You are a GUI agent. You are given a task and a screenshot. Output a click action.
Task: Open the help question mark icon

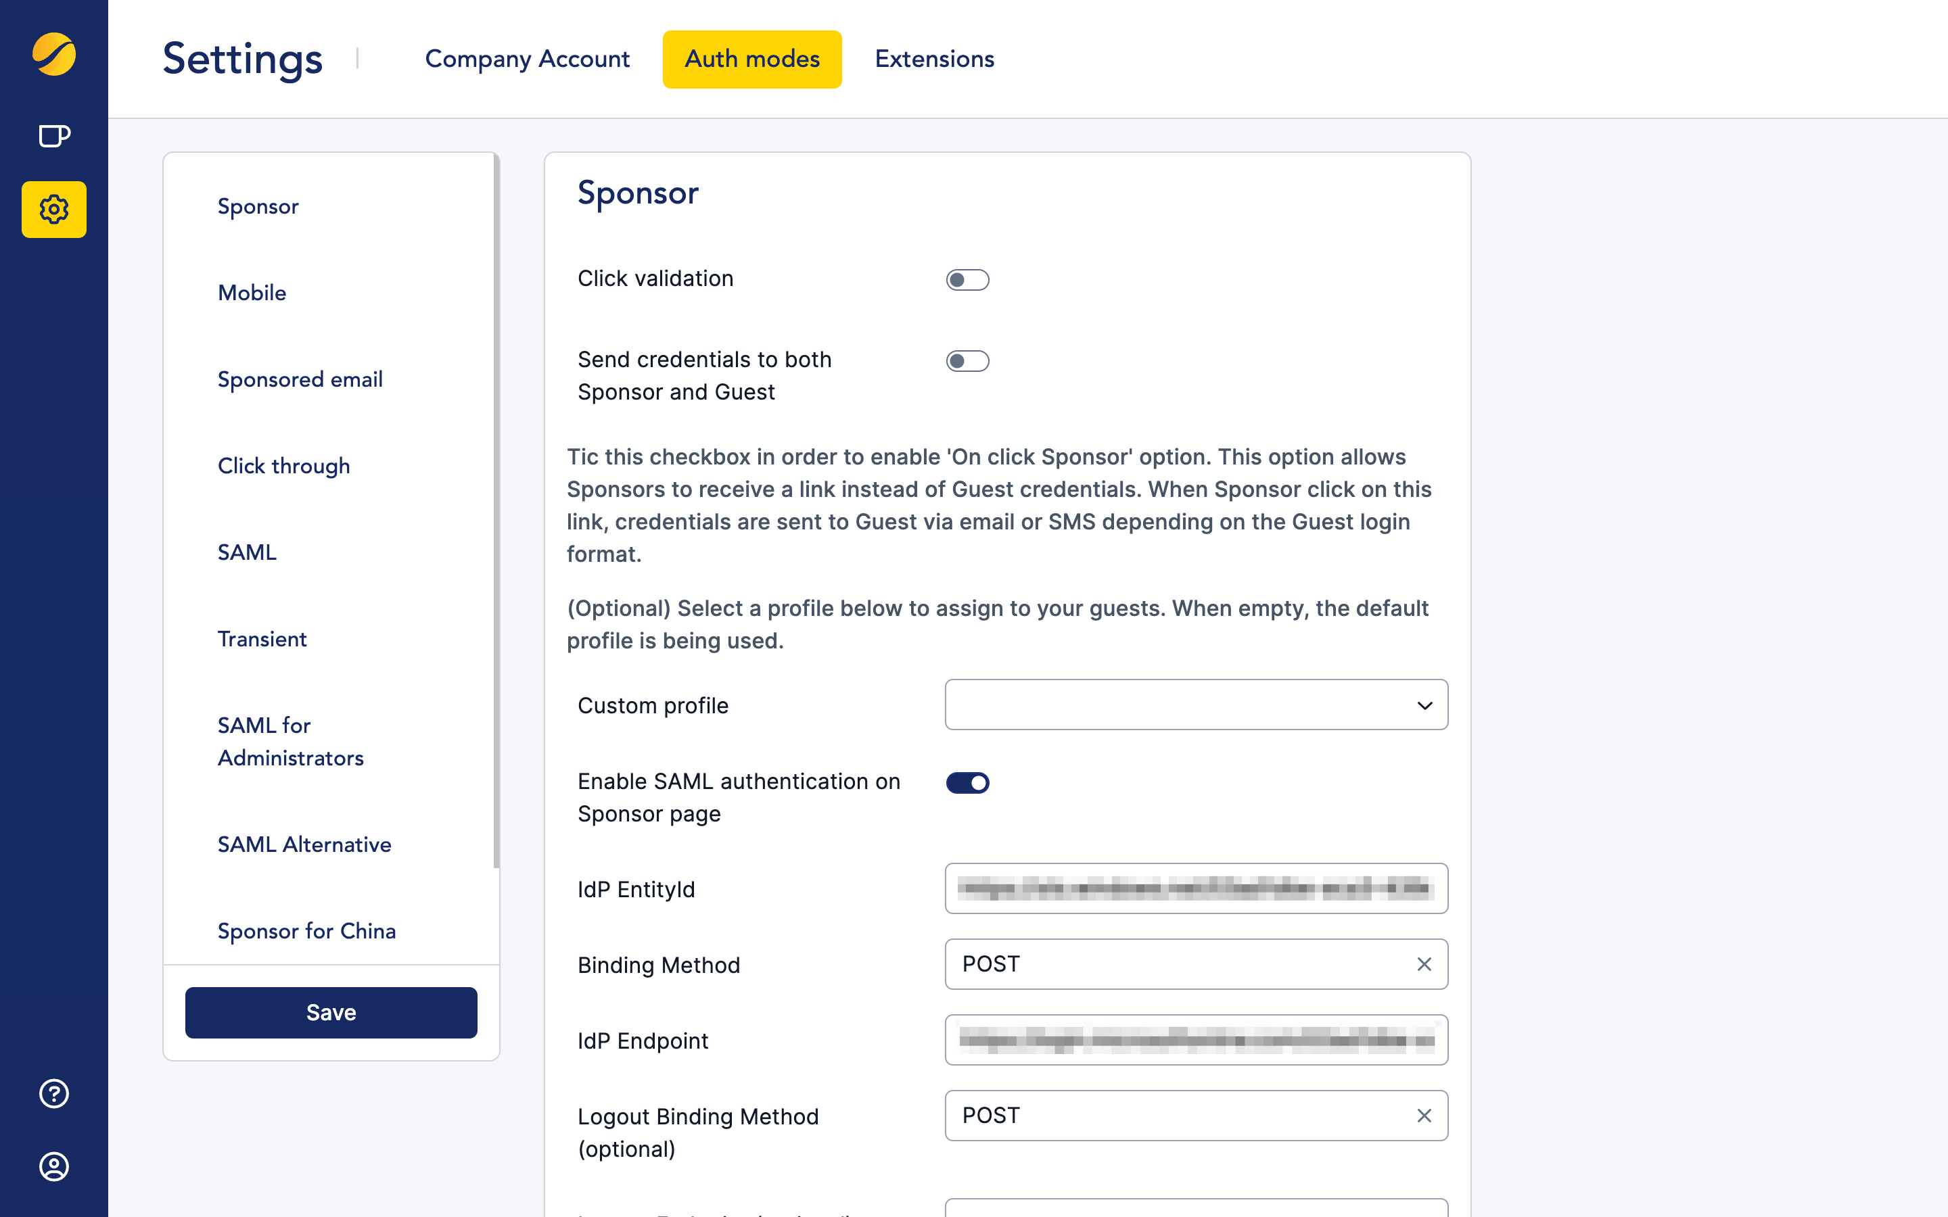pos(54,1093)
